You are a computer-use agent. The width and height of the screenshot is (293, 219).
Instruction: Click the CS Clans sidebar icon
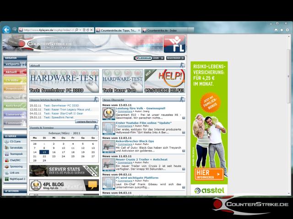click(x=6, y=141)
